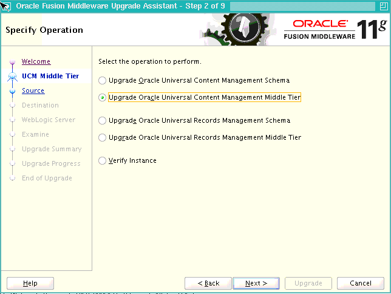Click the Oracle Fusion Middleware 11g logo
Viewport: 391px width, 294px height.
click(x=335, y=29)
